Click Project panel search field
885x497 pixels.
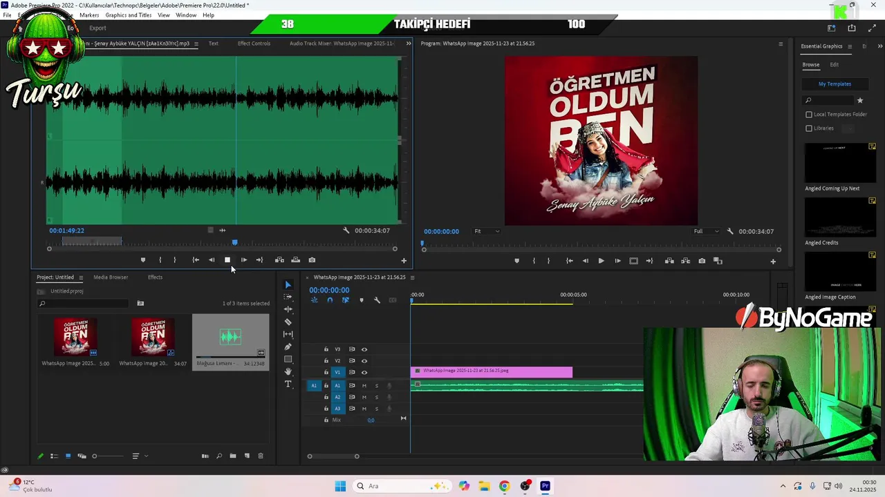point(84,304)
